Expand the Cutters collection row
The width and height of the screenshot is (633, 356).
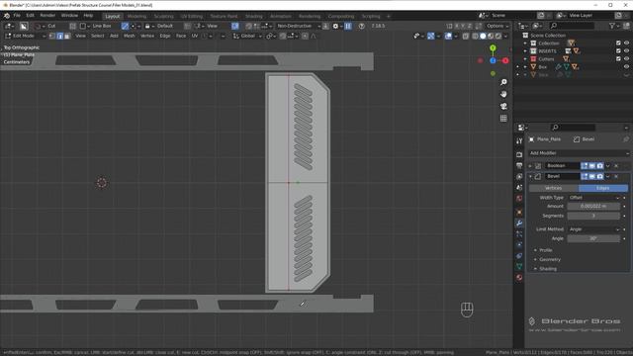525,59
